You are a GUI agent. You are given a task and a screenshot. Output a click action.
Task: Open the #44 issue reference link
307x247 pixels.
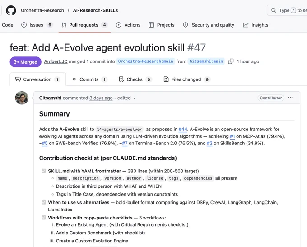(183, 129)
